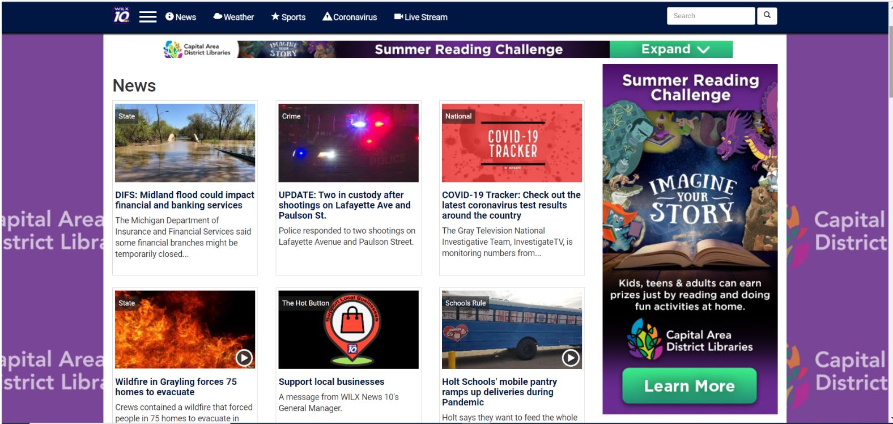
Task: Click the star icon beside Sports
Action: (275, 16)
